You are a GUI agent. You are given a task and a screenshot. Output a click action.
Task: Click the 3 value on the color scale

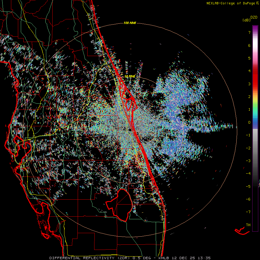point(249,84)
